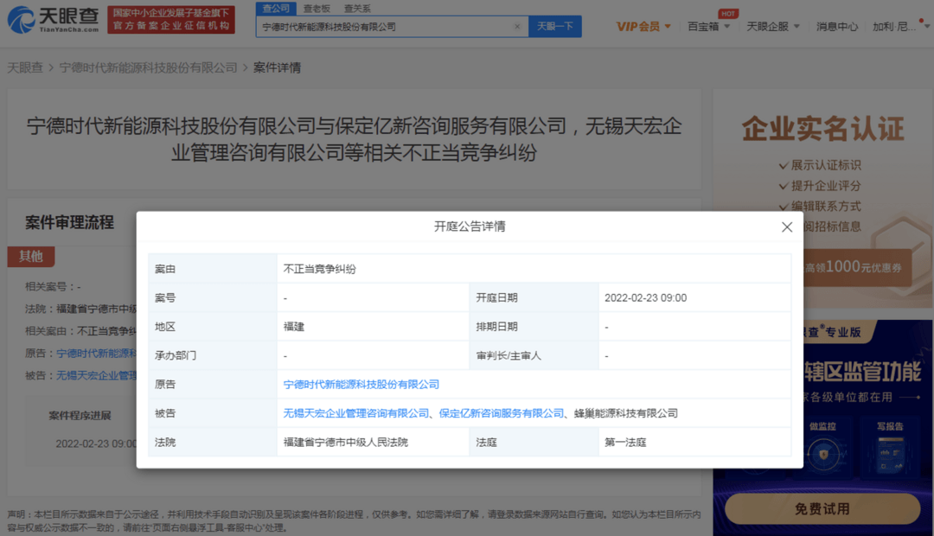Open 消息中心
The height and width of the screenshot is (536, 934).
[837, 26]
